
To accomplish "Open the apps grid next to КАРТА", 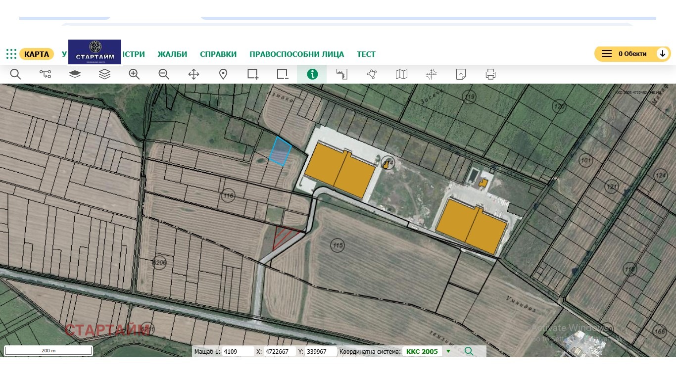I will coord(11,53).
